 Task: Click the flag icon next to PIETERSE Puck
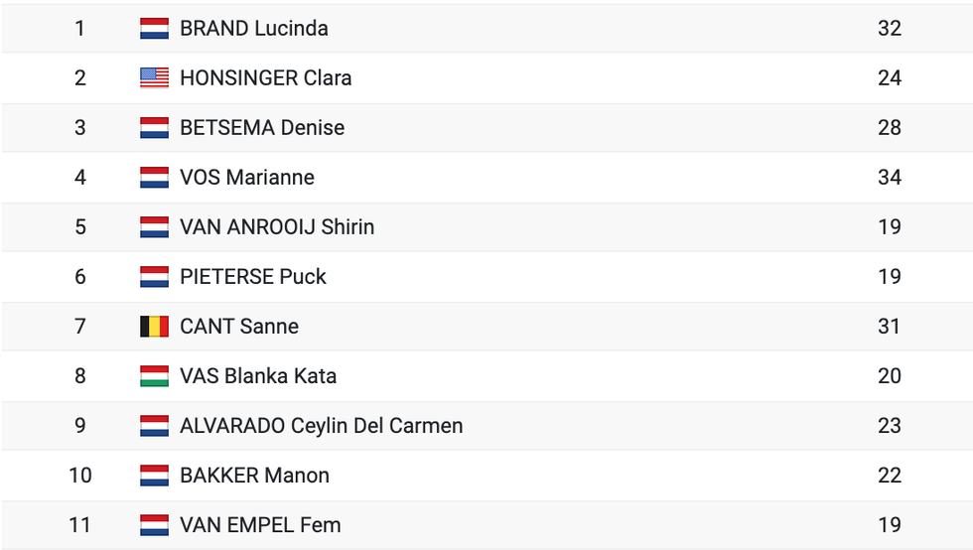tap(154, 277)
